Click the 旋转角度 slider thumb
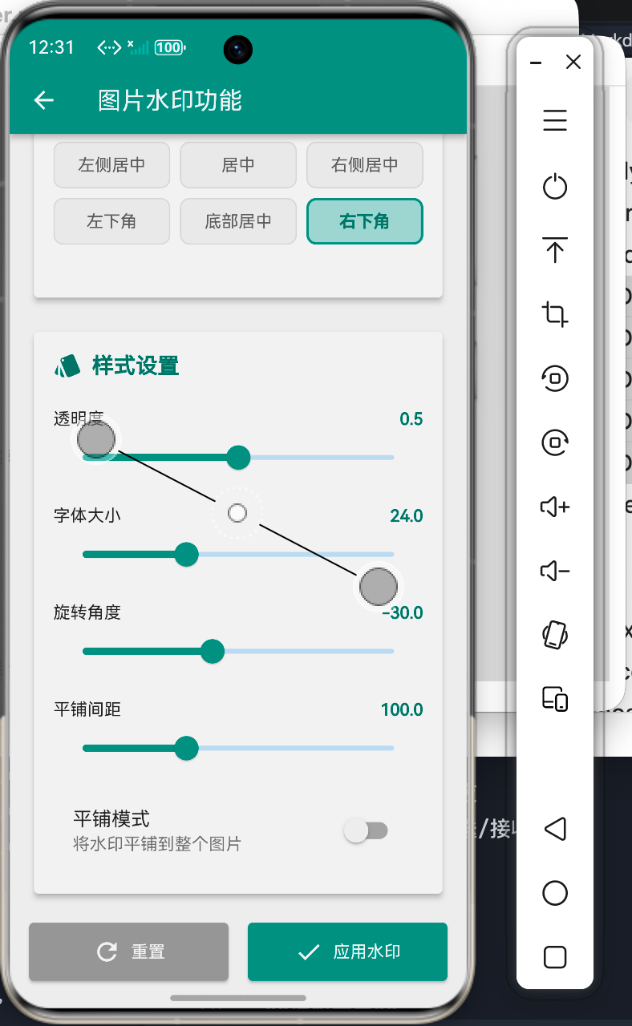632x1026 pixels. 213,652
